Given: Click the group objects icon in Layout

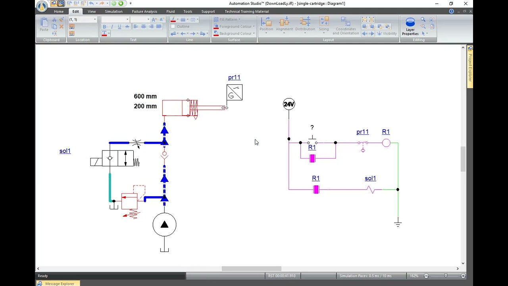Looking at the screenshot, I should point(364,19).
